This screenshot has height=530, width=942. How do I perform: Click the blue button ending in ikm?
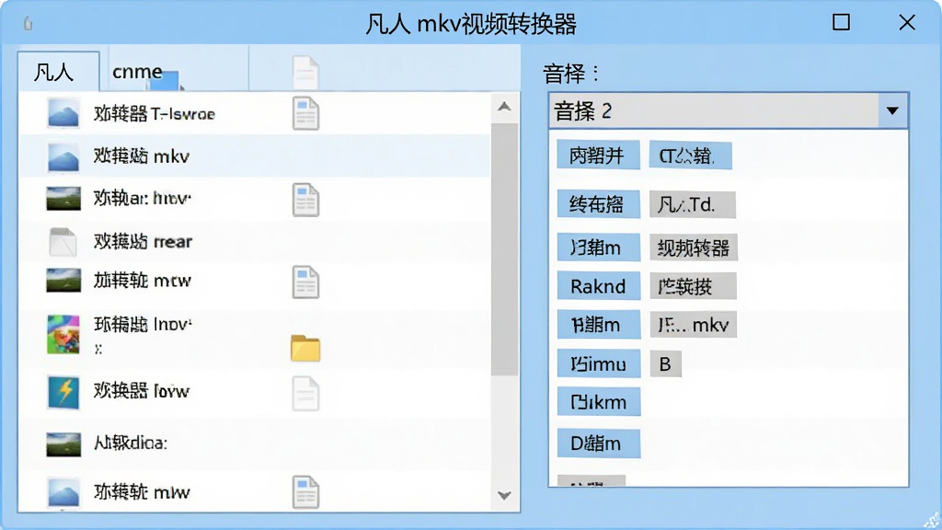[x=598, y=402]
